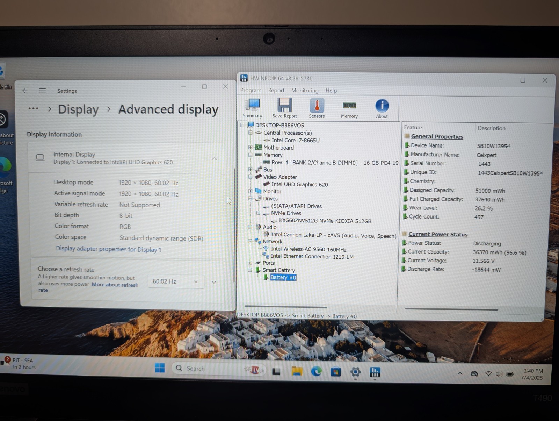Image resolution: width=559 pixels, height=421 pixels.
Task: Select the Audio tree node
Action: click(269, 227)
